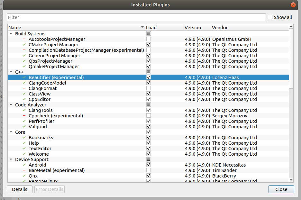Image resolution: width=301 pixels, height=200 pixels.
Task: Close the Installed Plugins dialog
Action: coord(281,189)
